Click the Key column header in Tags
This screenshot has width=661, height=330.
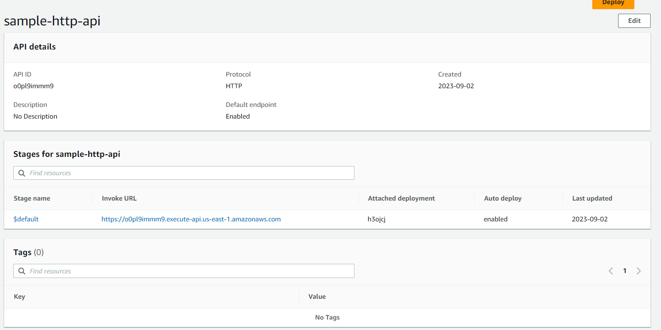pyautogui.click(x=20, y=297)
